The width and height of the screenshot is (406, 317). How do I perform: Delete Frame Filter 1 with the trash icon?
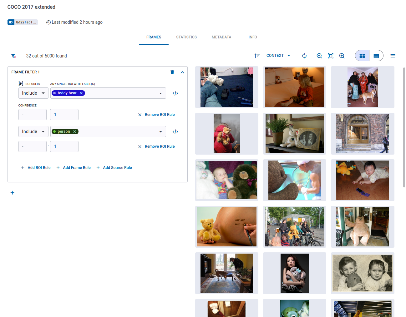[172, 72]
